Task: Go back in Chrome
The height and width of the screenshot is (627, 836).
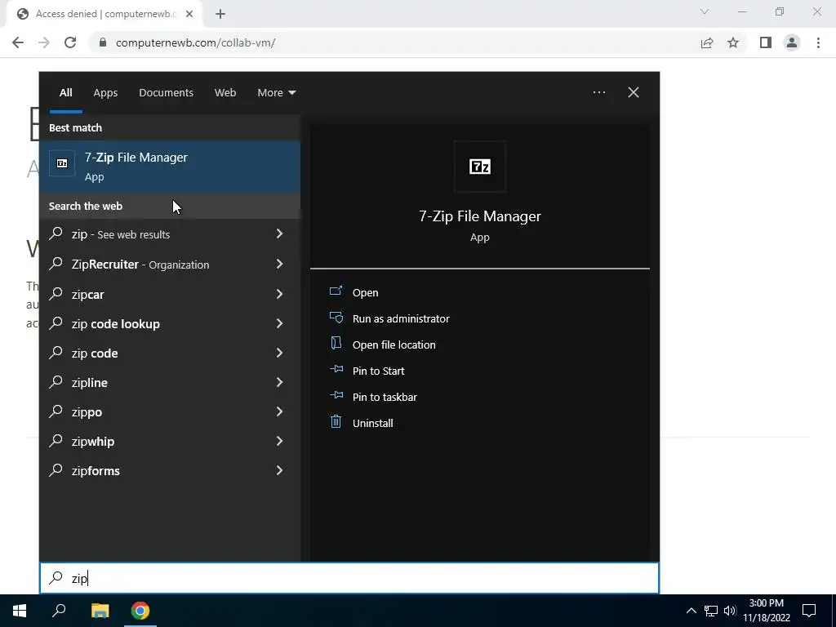Action: coord(18,42)
